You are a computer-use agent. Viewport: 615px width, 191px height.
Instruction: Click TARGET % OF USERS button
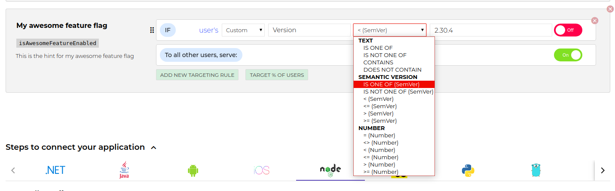click(x=276, y=75)
